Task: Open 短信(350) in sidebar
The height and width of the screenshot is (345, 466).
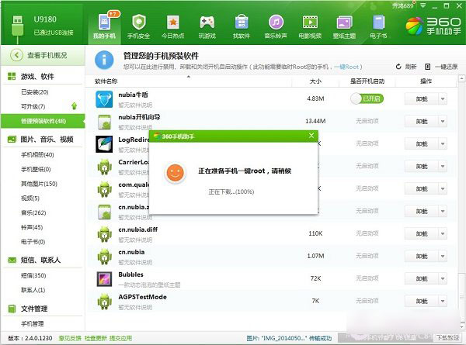Action: 33,275
